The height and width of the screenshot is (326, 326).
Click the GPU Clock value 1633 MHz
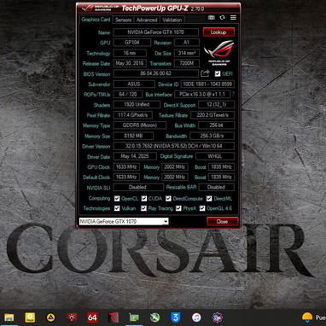tap(126, 167)
